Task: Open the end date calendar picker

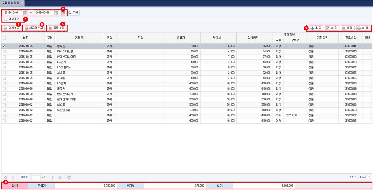Action: (x=56, y=13)
